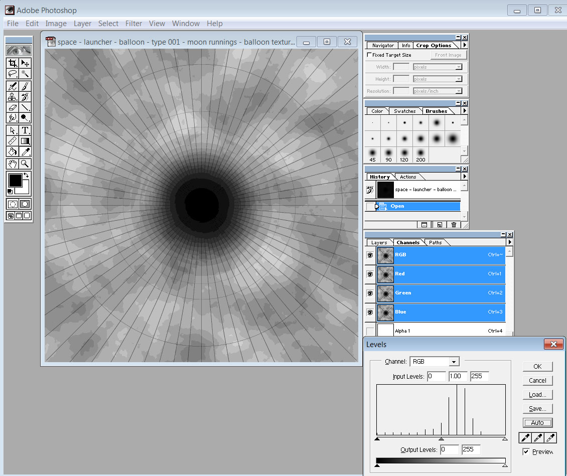Viewport: 567px width, 476px height.
Task: Activate the Type tool
Action: point(25,130)
